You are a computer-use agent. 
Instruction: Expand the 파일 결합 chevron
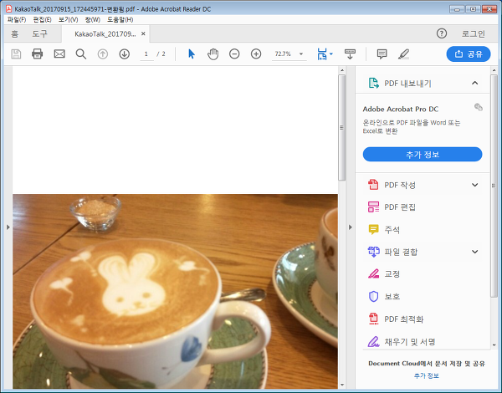click(474, 252)
